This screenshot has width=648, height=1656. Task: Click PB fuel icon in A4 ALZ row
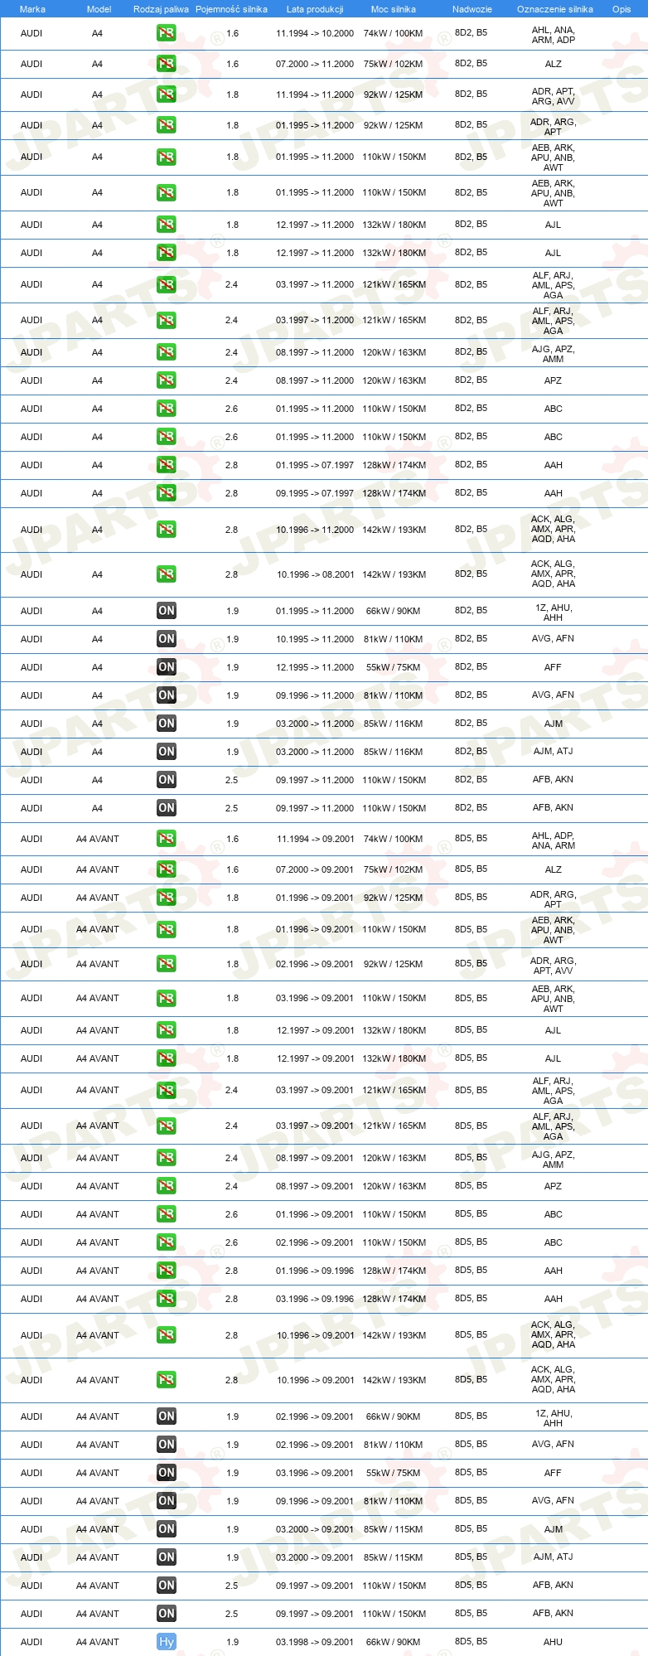click(166, 64)
